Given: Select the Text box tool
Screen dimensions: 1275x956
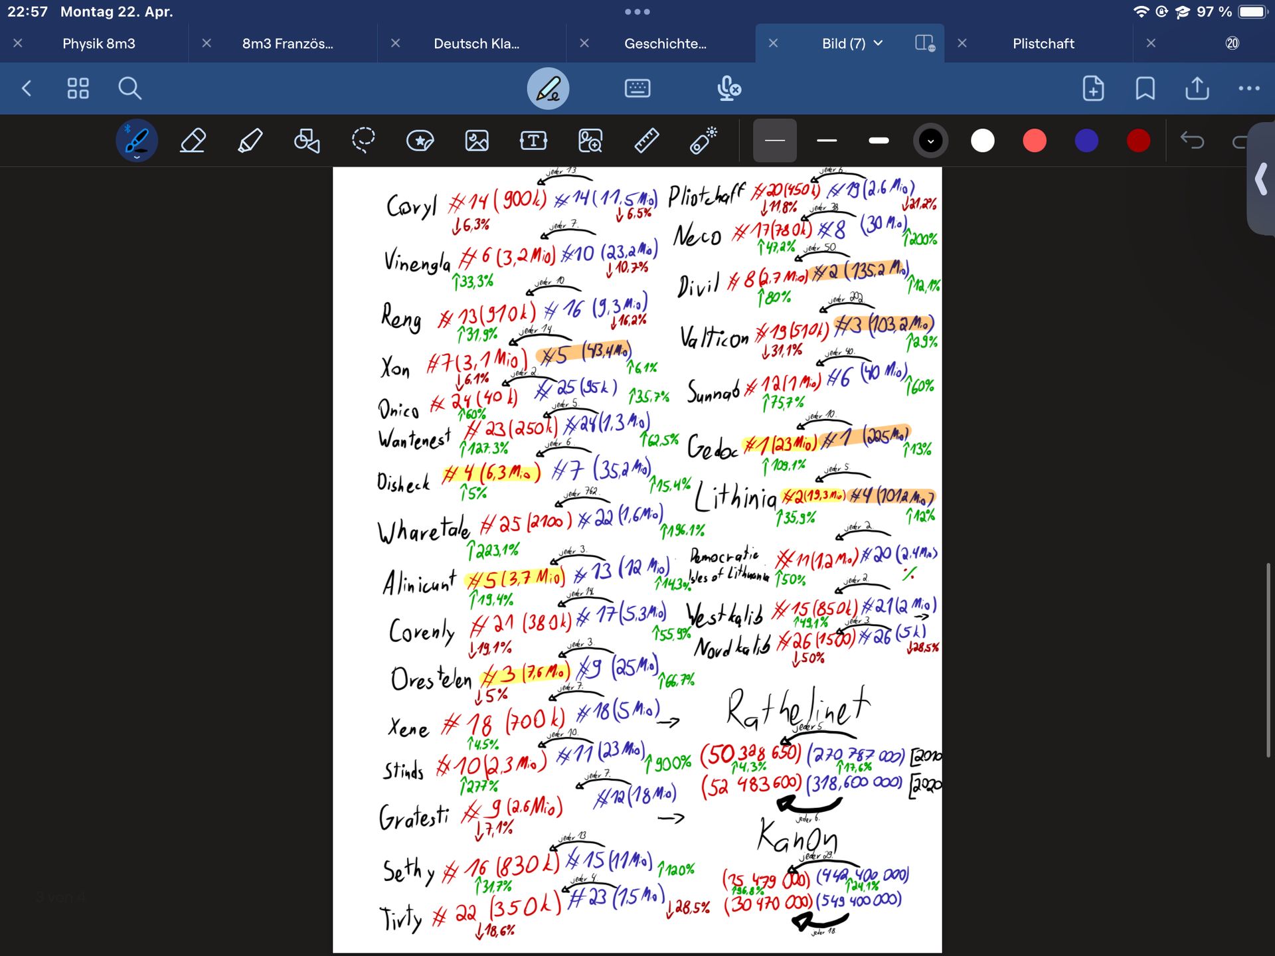Looking at the screenshot, I should (x=533, y=141).
